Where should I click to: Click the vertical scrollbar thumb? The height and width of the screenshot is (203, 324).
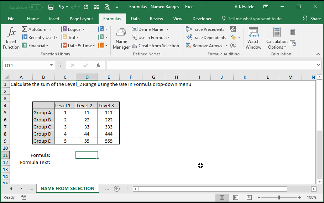point(319,106)
